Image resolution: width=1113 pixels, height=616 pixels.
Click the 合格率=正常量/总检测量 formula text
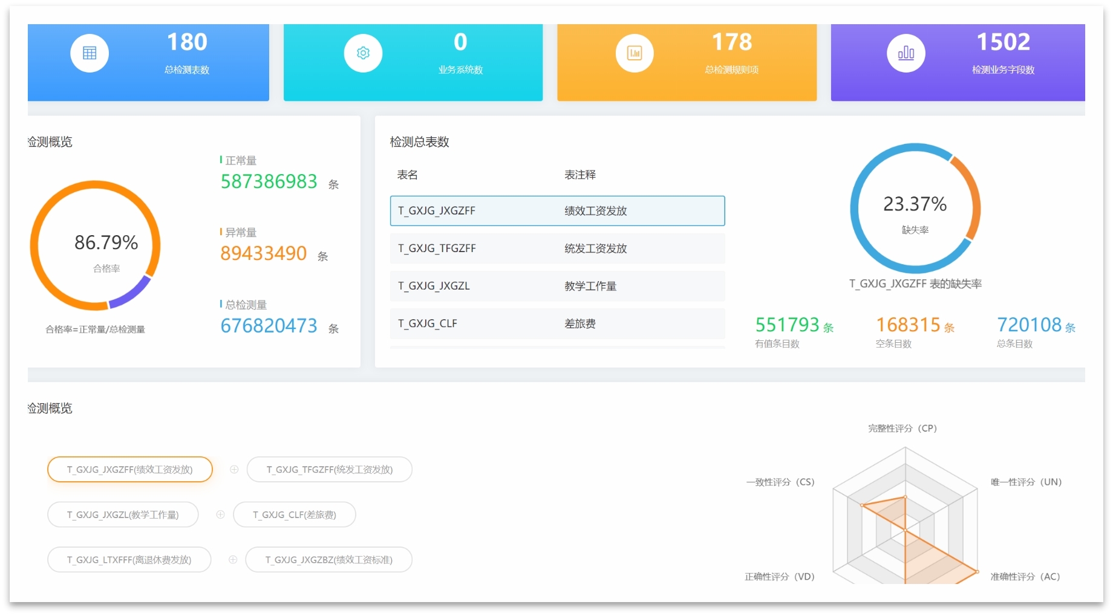(x=96, y=329)
